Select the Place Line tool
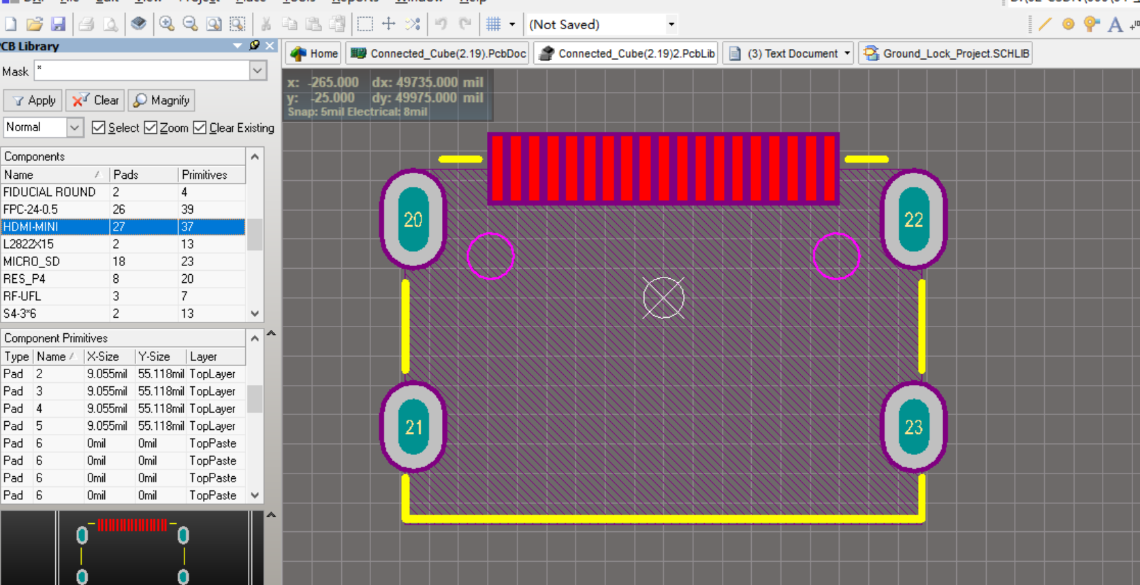 1045,24
